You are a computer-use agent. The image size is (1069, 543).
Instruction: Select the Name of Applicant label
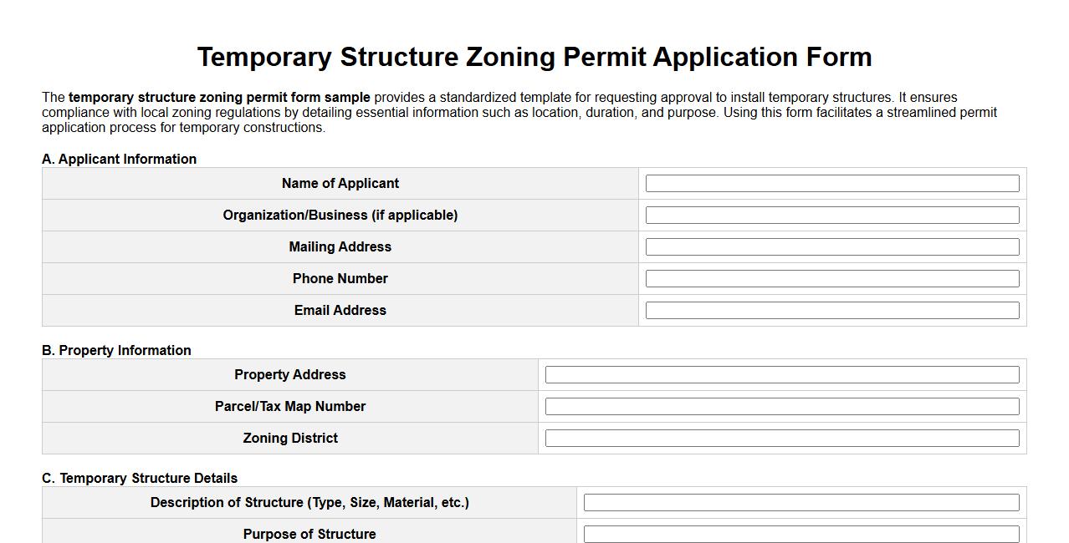(x=340, y=183)
